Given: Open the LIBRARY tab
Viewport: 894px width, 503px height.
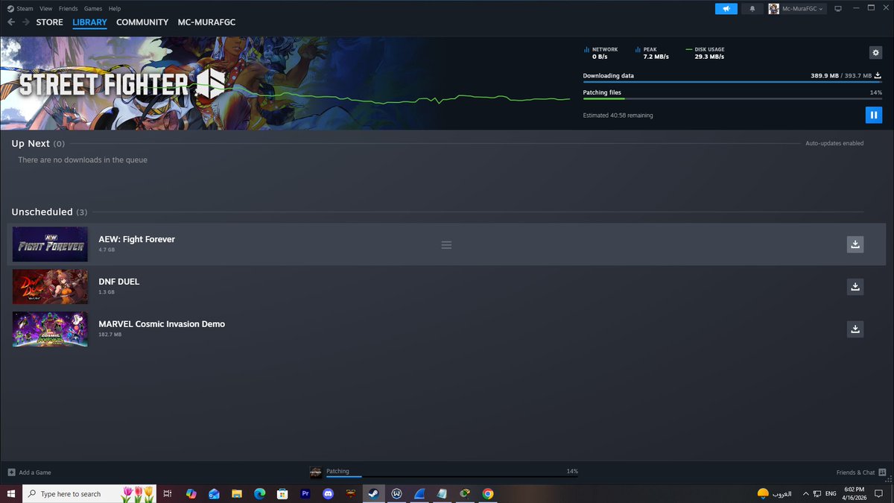Looking at the screenshot, I should pyautogui.click(x=89, y=22).
